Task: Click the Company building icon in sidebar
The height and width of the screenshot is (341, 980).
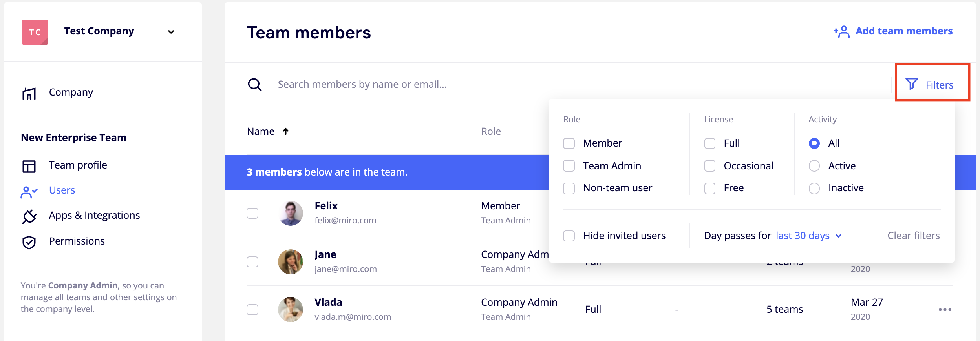Action: pyautogui.click(x=29, y=93)
